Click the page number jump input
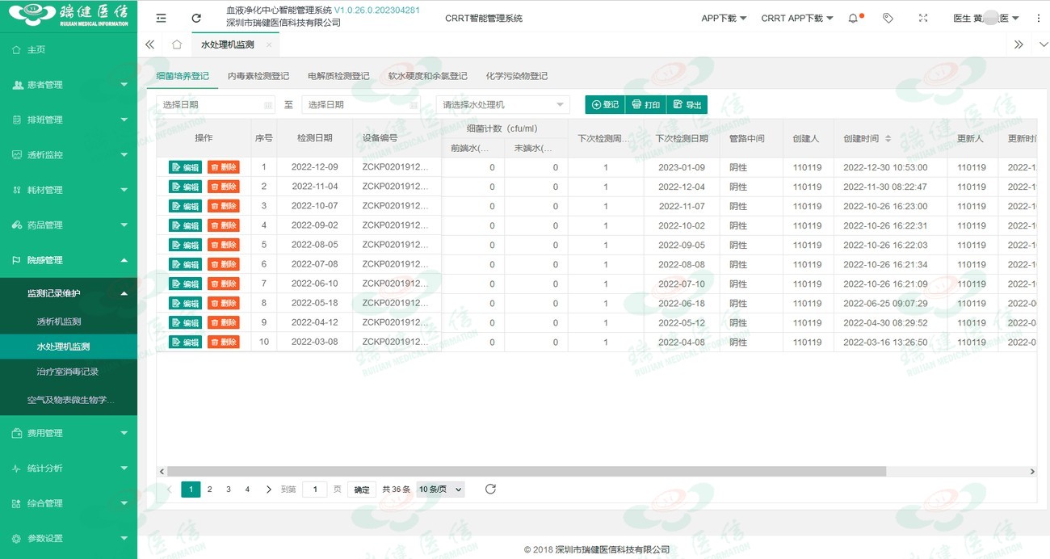The width and height of the screenshot is (1050, 559). point(314,489)
